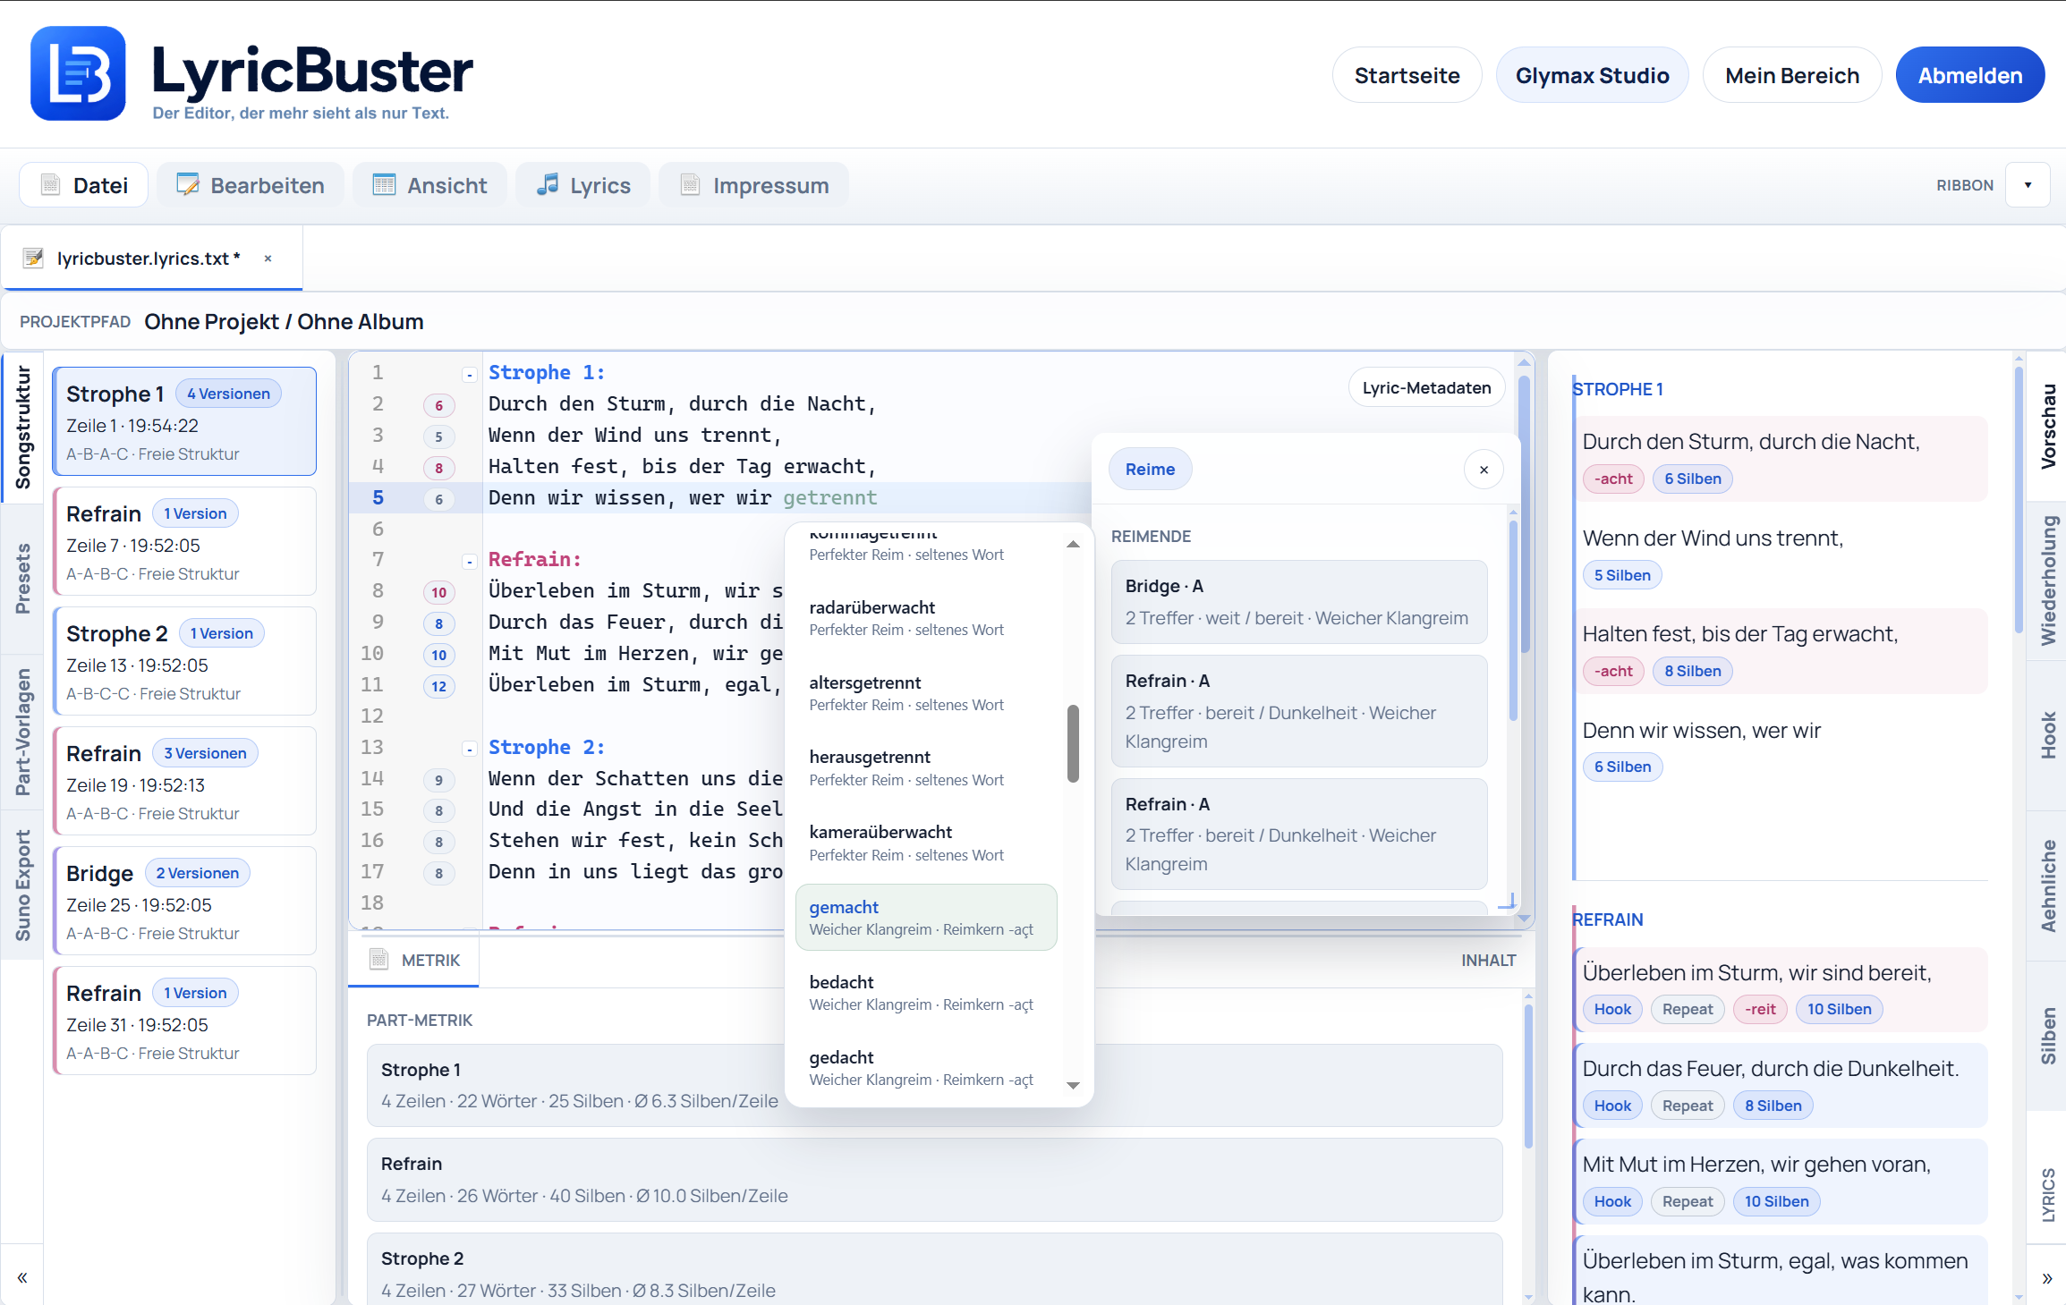Image resolution: width=2066 pixels, height=1305 pixels.
Task: Click the 2 Versionen badge on Bridge
Action: click(197, 873)
